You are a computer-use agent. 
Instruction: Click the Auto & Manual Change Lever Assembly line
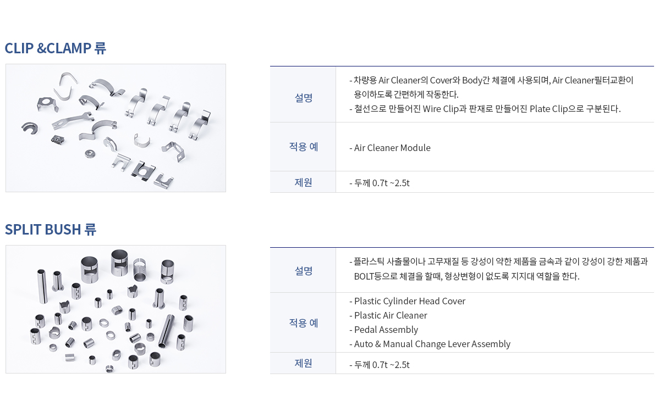click(430, 344)
